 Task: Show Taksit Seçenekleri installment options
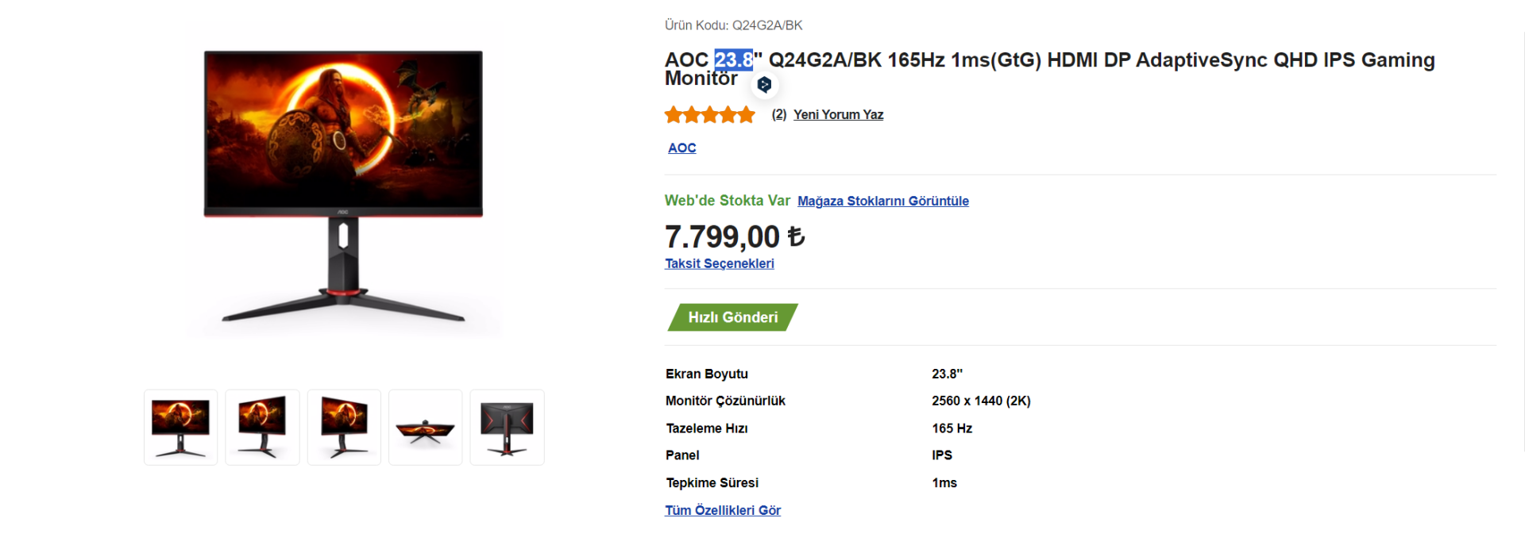719,263
